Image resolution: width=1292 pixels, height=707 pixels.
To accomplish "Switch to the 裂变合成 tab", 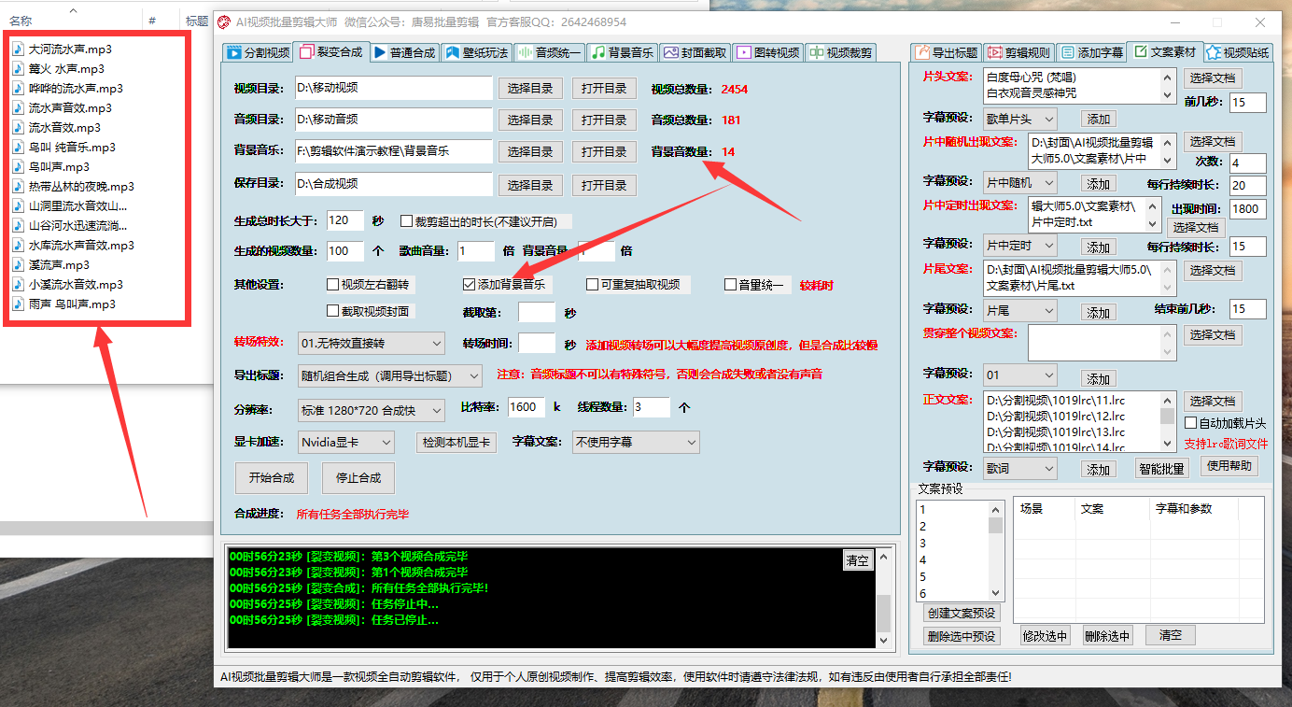I will click(x=330, y=52).
